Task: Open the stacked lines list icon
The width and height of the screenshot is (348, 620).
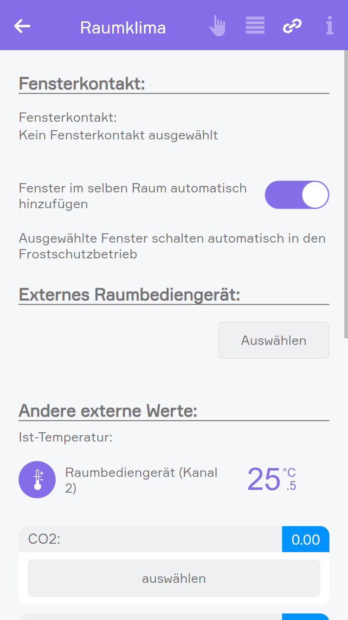Action: tap(255, 26)
